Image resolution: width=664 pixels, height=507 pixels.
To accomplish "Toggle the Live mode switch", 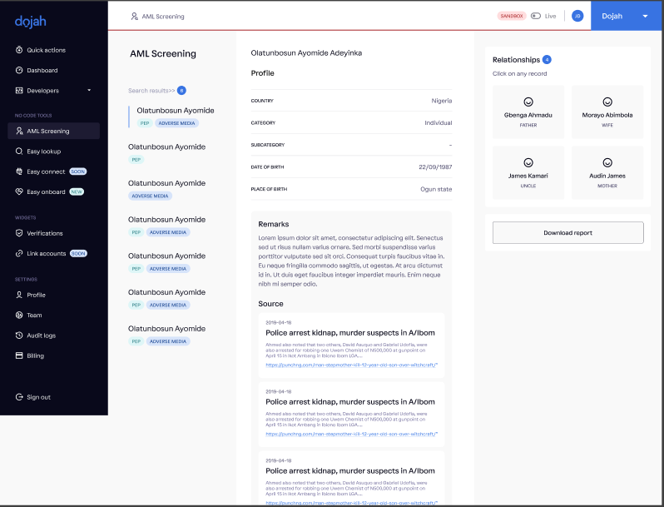I will pos(536,16).
